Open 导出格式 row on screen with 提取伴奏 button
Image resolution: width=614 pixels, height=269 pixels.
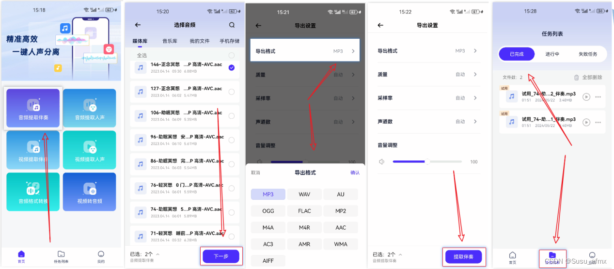[x=427, y=51]
